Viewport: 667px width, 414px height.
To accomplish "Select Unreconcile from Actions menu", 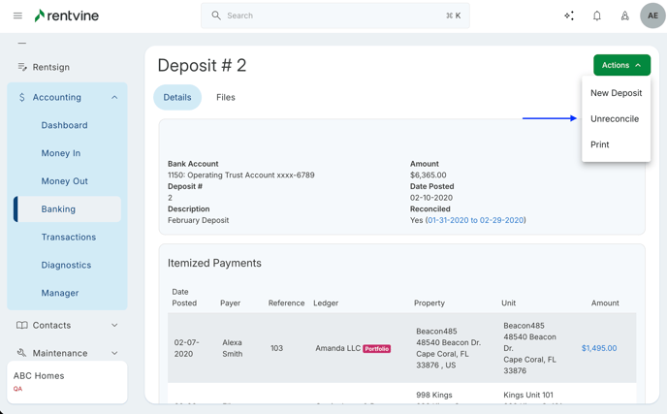I will (615, 118).
